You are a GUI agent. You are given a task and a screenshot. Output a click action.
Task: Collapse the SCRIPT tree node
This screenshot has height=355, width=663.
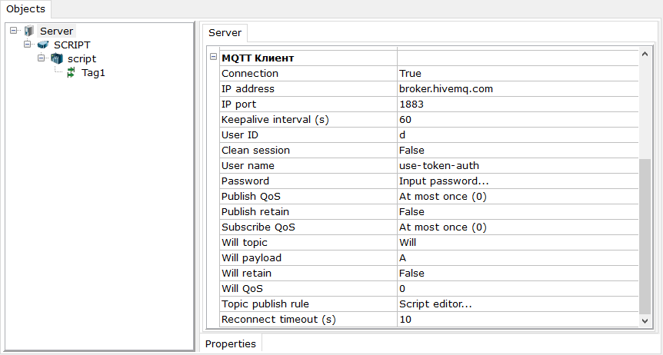coord(28,44)
